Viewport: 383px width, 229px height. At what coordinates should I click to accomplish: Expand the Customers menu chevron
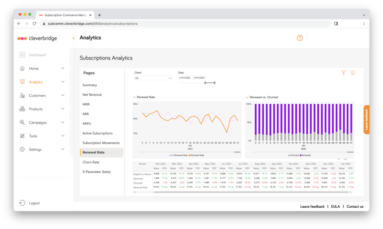click(63, 95)
